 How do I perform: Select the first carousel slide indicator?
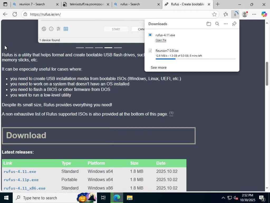[x=80, y=48]
